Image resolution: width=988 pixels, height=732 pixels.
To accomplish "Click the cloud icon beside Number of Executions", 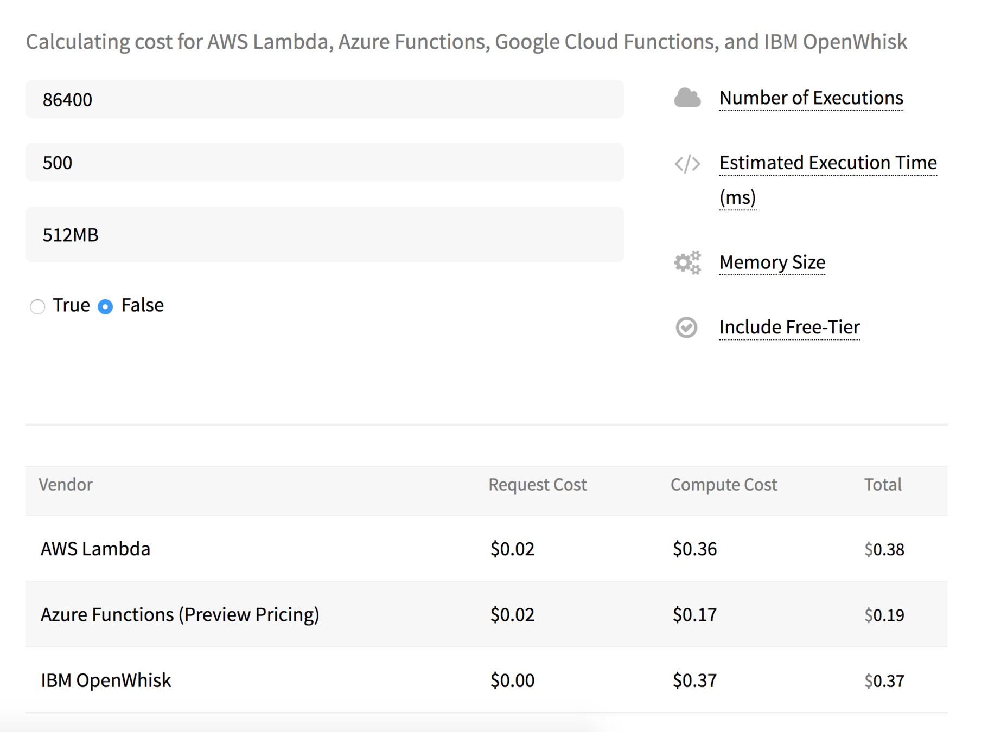I will (687, 98).
